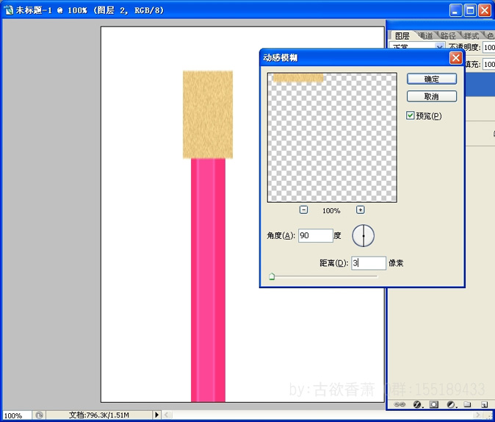
Task: Click the 文档:796.3K/1.51M status text
Action: 99,415
